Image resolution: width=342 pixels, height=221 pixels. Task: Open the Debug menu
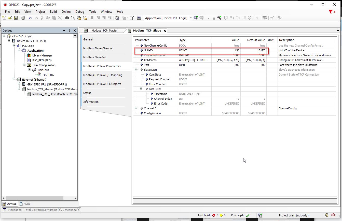80,12
